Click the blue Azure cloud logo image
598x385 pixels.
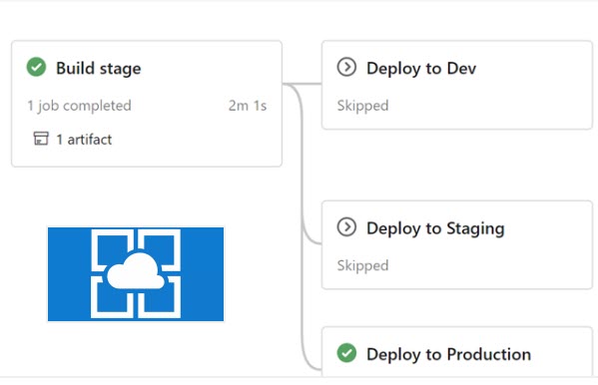click(x=136, y=274)
